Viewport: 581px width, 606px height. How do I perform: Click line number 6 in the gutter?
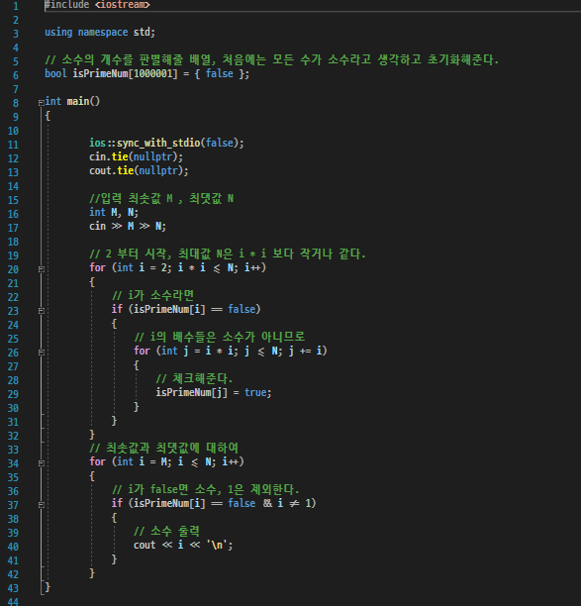click(x=16, y=75)
